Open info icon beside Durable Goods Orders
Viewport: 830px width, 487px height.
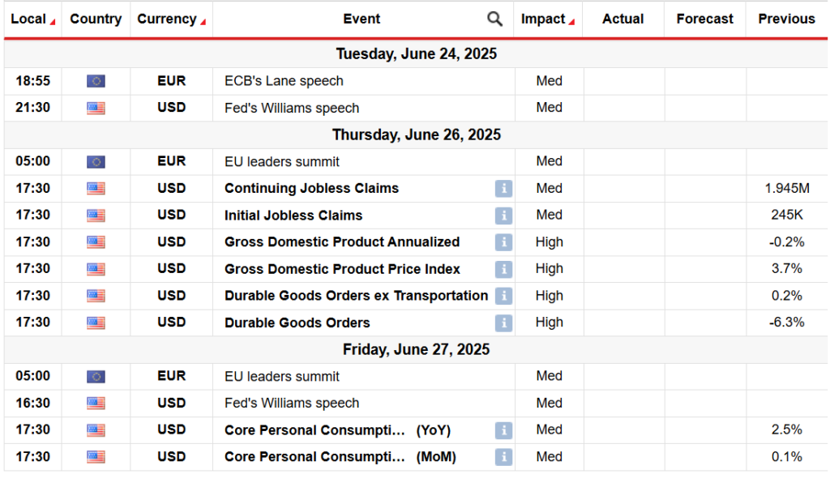(503, 323)
